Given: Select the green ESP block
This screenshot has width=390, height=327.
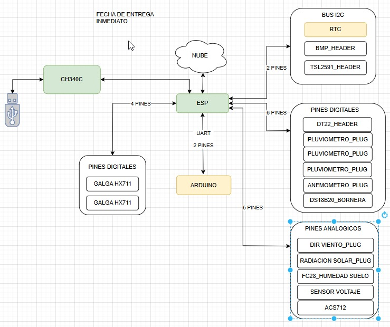Looking at the screenshot, I should pyautogui.click(x=203, y=103).
